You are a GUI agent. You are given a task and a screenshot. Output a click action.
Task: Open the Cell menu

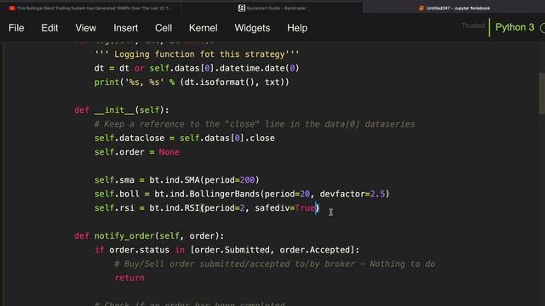click(163, 28)
